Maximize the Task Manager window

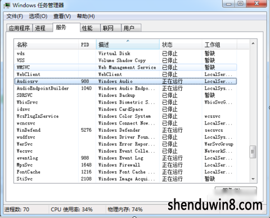[x=240, y=4]
